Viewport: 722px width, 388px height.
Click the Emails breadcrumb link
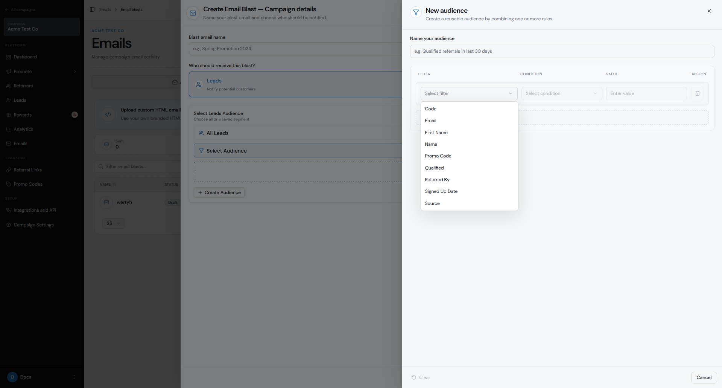(x=105, y=10)
